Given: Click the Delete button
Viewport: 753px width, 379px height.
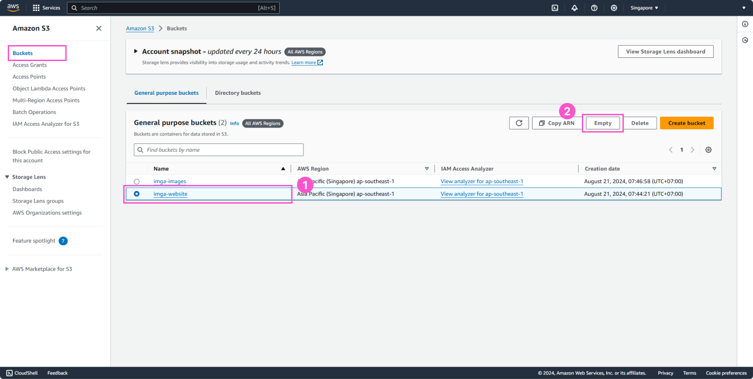Looking at the screenshot, I should coord(640,123).
